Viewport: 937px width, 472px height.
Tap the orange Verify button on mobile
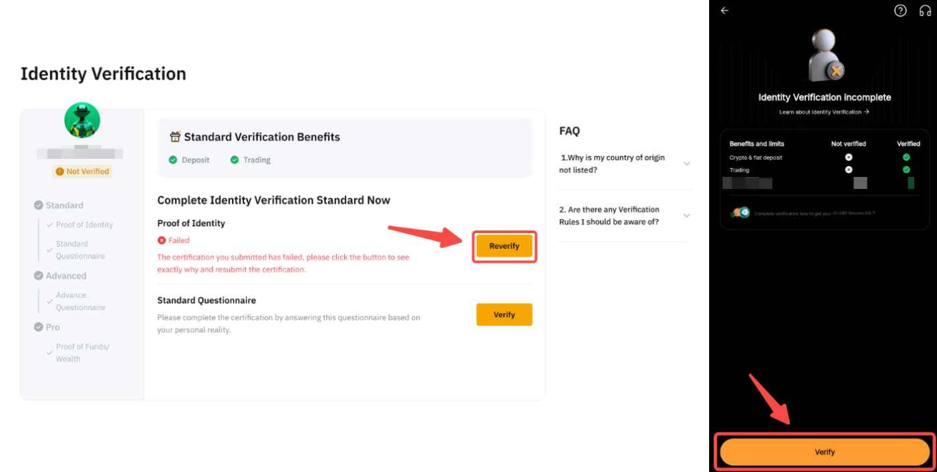[825, 452]
